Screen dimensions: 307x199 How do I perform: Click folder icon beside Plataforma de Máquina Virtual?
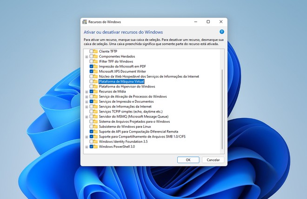point(95,81)
